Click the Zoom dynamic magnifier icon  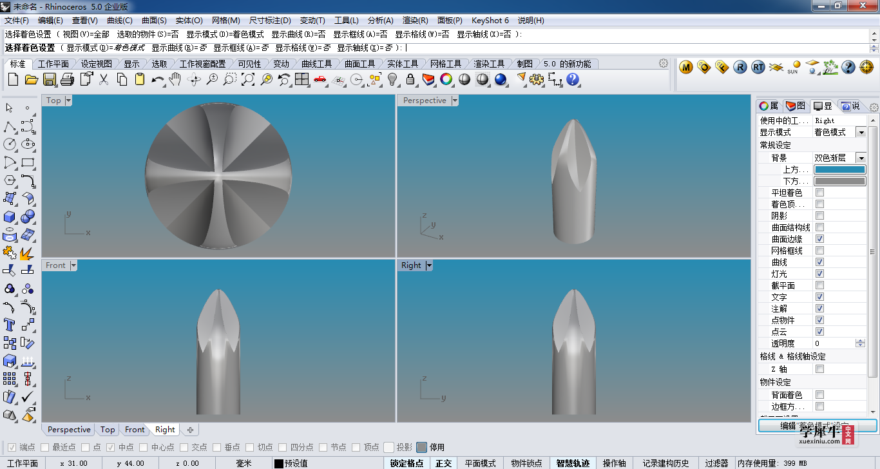point(212,79)
